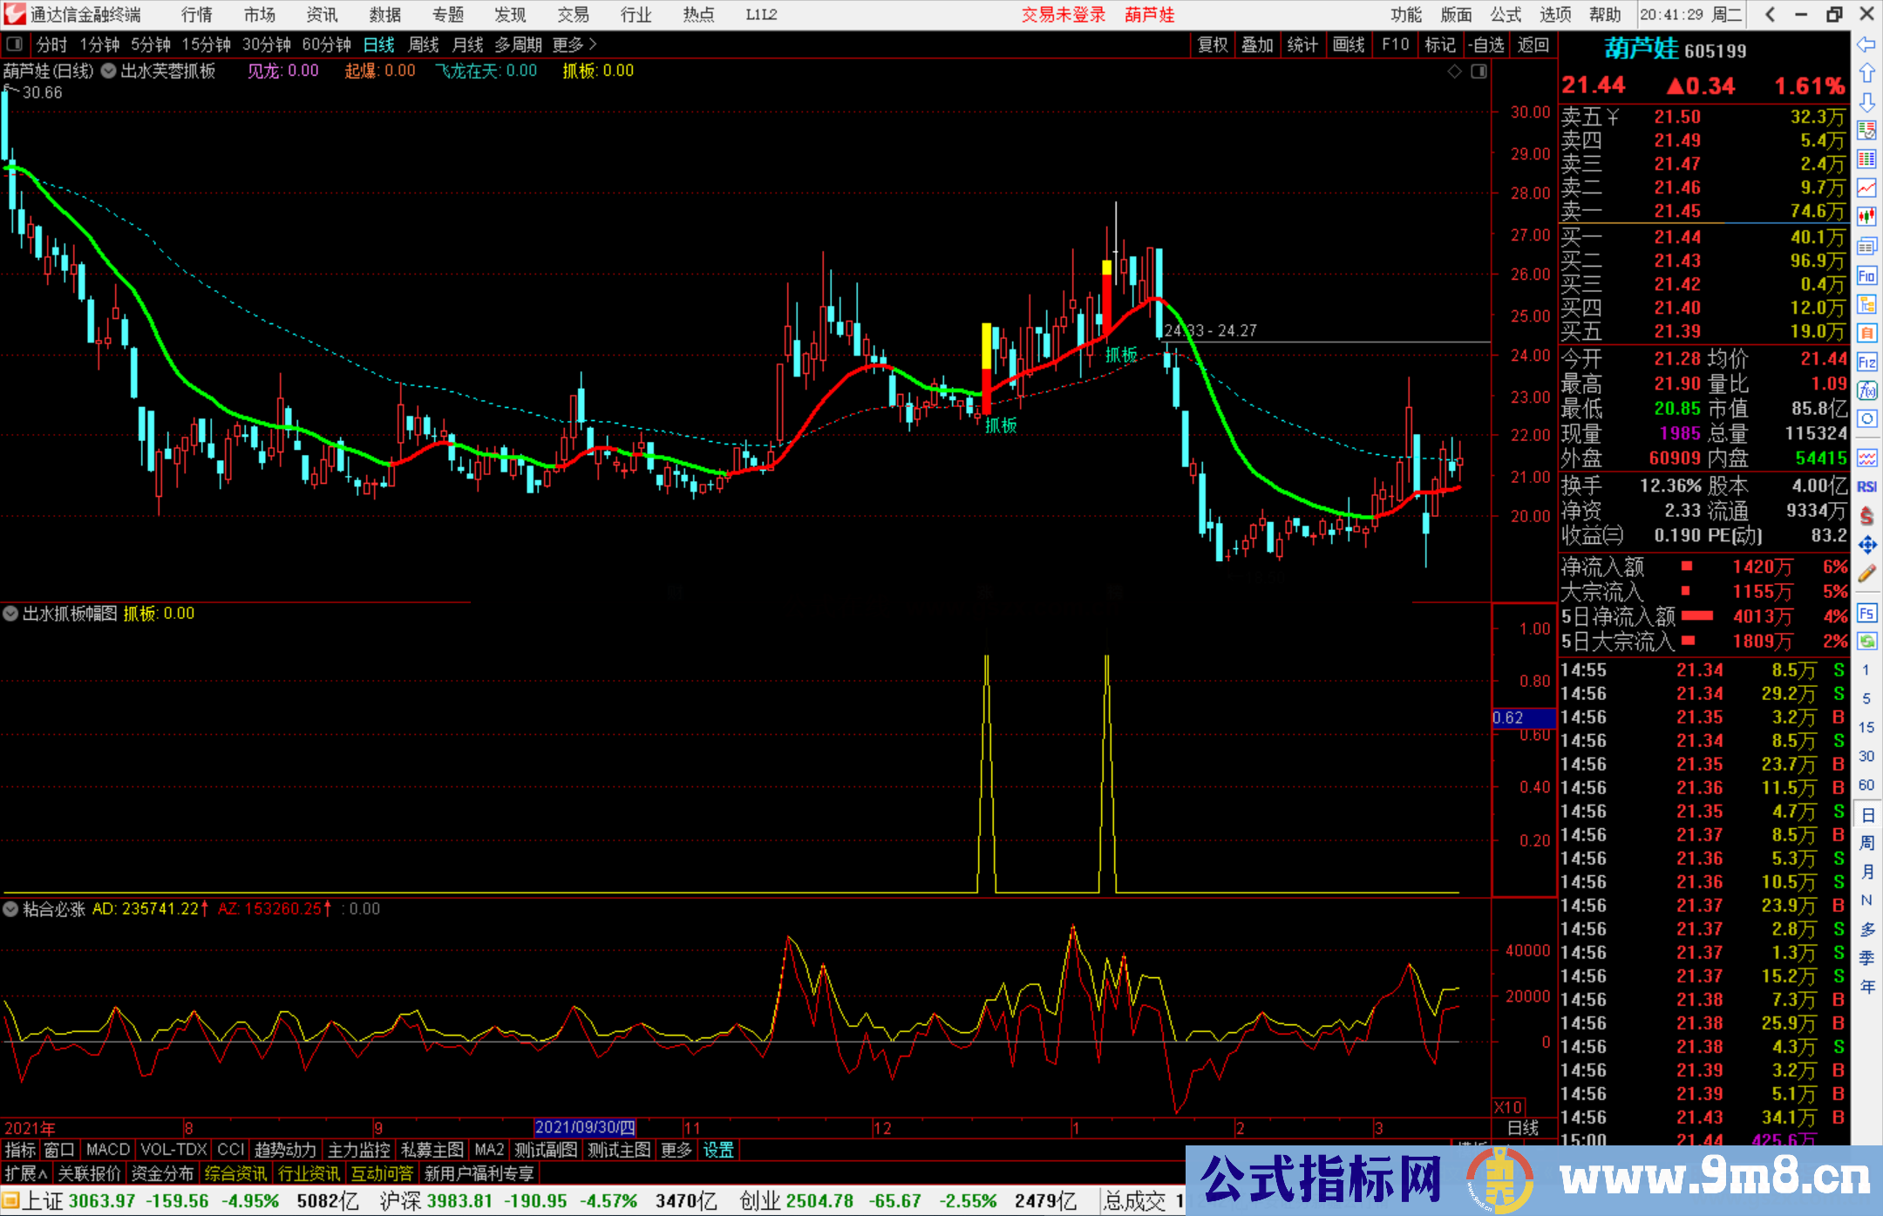This screenshot has width=1883, height=1216.
Task: Click the back arrow icon in right sidebar
Action: 1866,44
